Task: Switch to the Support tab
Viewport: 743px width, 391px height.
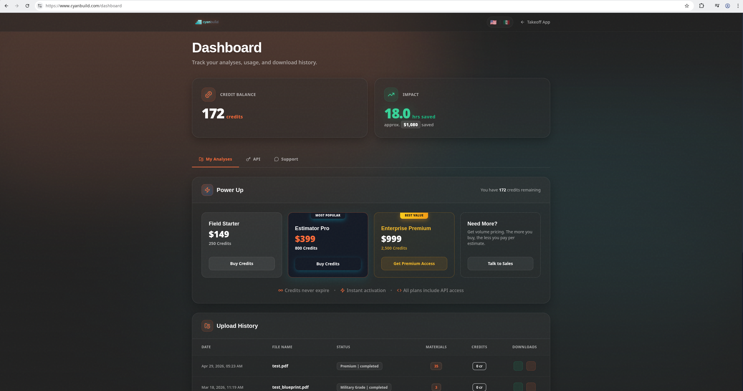Action: pos(286,159)
